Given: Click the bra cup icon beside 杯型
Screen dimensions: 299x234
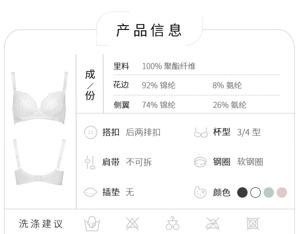Looking at the screenshot, I should pos(201,133).
